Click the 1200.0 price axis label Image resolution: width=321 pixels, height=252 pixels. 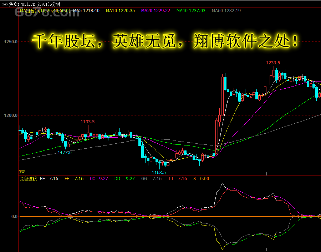pos(11,115)
